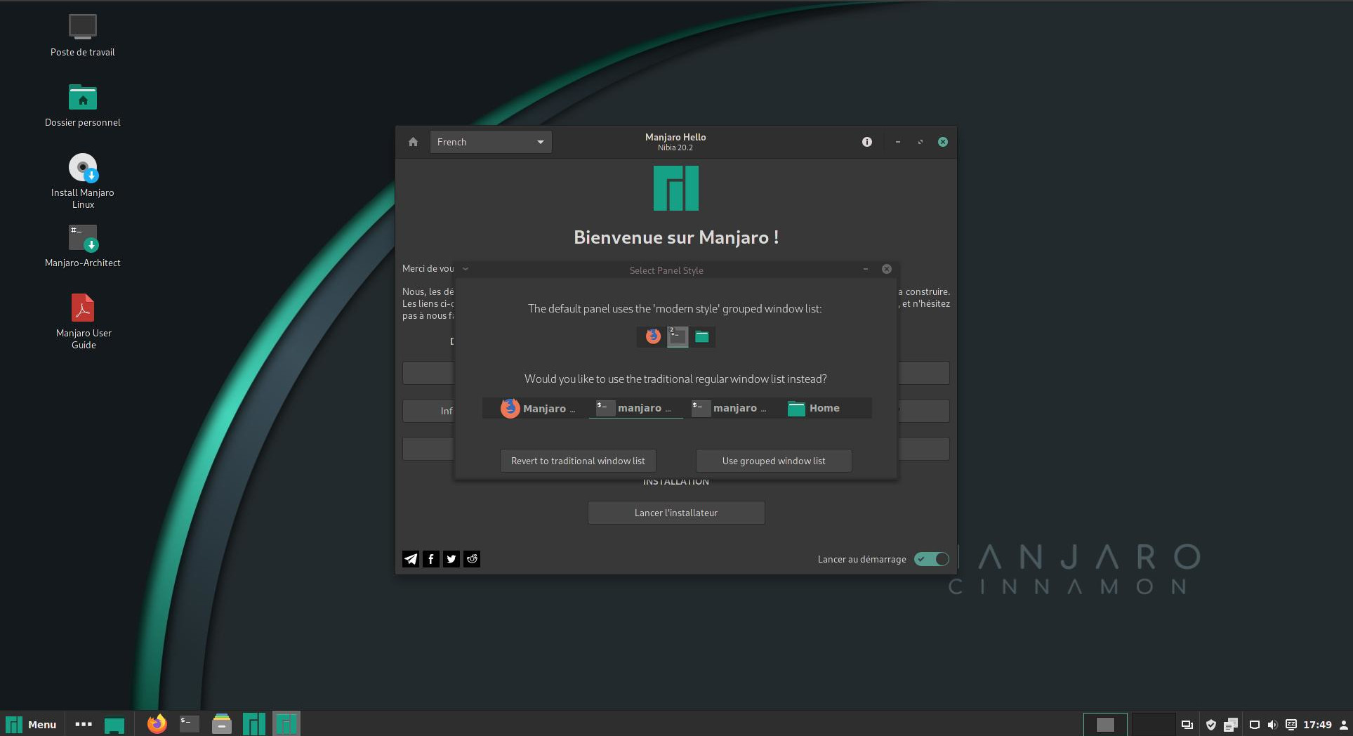This screenshot has height=736, width=1353.
Task: Select the 'Dossier personnel' desktop folder
Action: (83, 105)
